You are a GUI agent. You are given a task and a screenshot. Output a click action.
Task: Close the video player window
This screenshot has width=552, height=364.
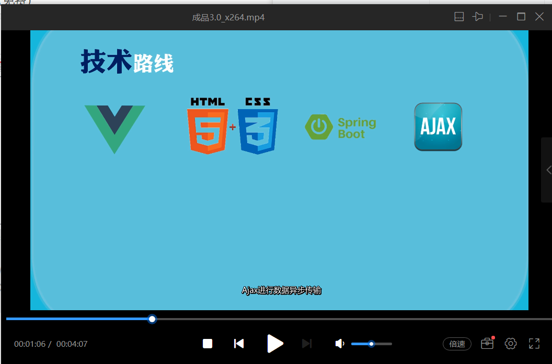(x=539, y=17)
